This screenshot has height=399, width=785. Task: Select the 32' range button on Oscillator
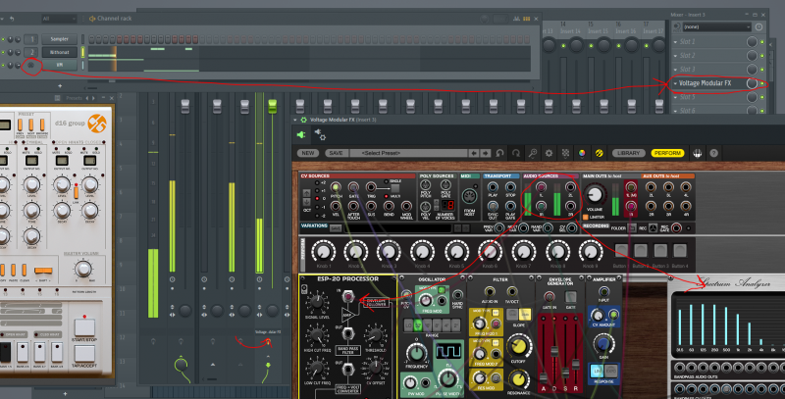[418, 325]
